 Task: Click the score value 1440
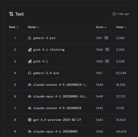click(99, 132)
